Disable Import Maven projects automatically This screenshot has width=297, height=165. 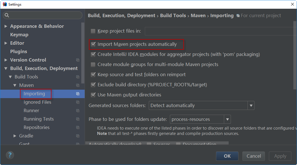(x=93, y=44)
